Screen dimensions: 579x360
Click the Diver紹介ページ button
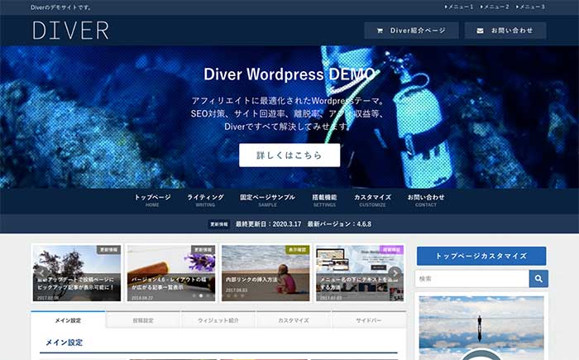tap(411, 31)
